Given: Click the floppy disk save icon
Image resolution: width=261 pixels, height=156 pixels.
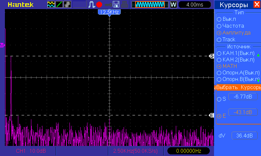Looking at the screenshot, I should point(116,5).
